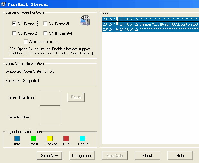Click the About button
Viewport: 199px width, 163px height.
[147, 156]
